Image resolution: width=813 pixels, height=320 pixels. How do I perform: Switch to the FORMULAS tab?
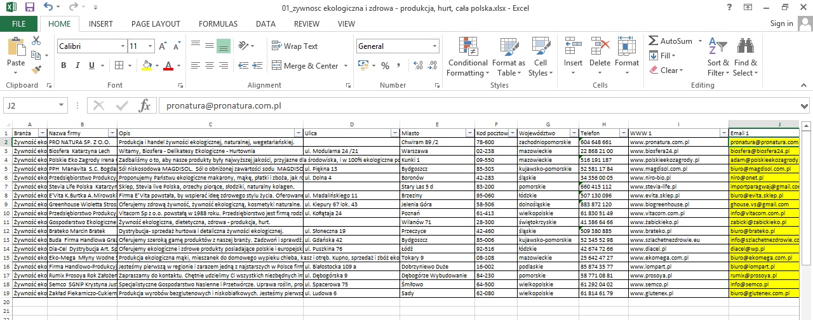218,24
